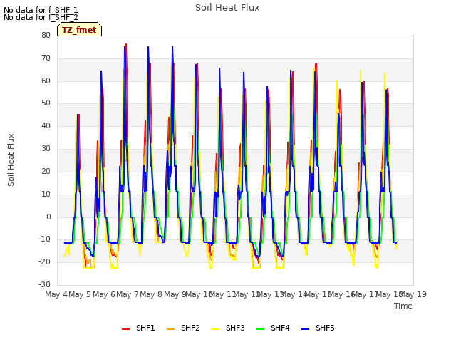456x342 pixels.
Task: Click the May 6 x-axis tick label
Action: click(104, 294)
